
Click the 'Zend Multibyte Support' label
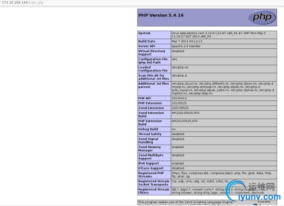[151, 157]
